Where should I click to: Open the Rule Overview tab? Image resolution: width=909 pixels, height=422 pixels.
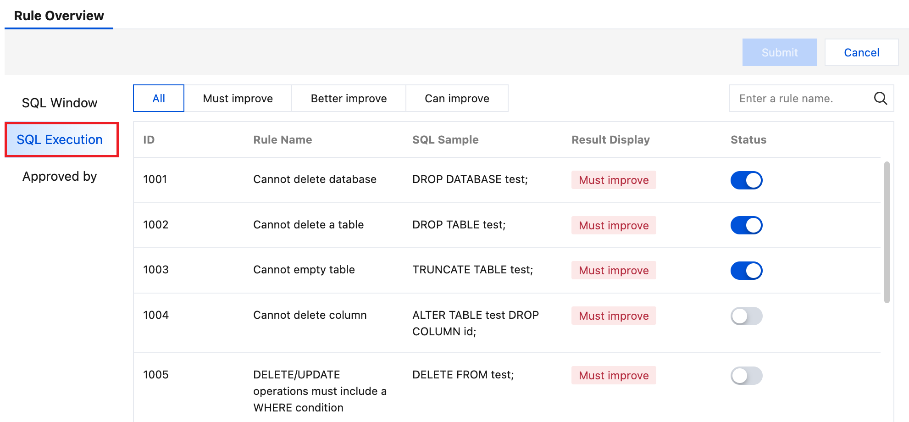[x=59, y=16]
